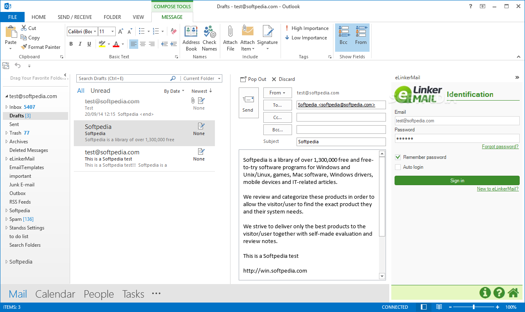525x312 pixels.
Task: Expand the Inbox folder
Action: pos(6,107)
